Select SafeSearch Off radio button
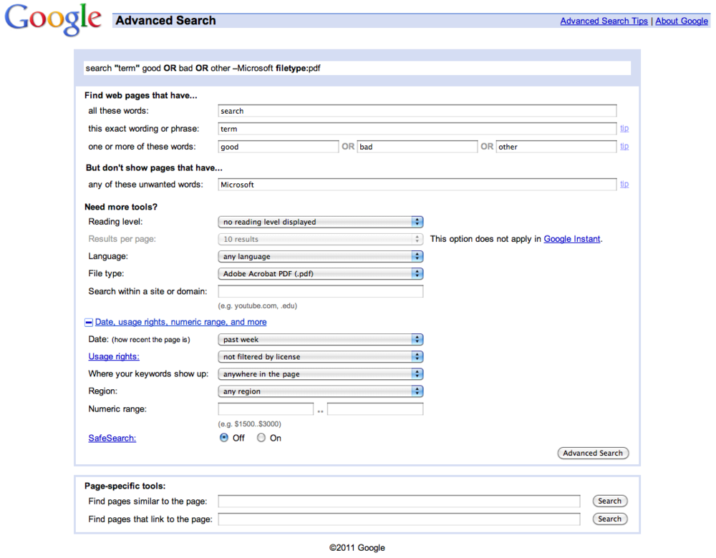716x558 pixels. [224, 438]
